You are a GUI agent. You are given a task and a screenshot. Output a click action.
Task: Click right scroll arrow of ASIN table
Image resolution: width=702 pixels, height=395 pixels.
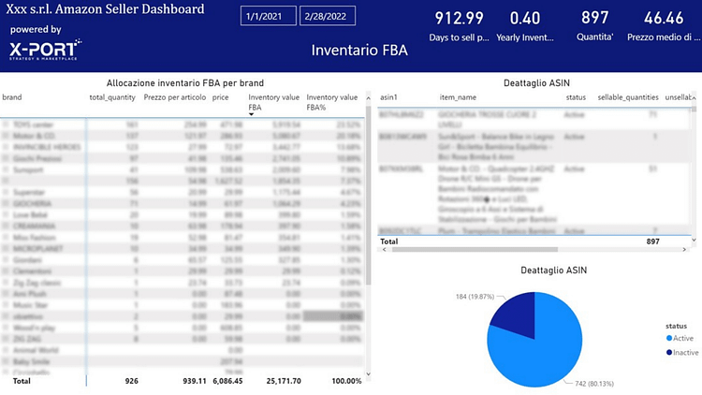coord(684,250)
